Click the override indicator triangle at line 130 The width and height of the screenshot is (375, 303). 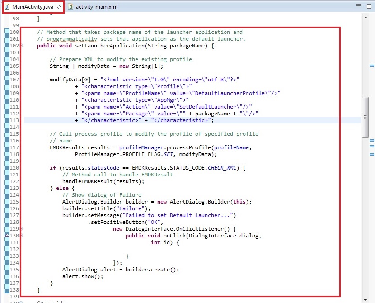(6, 236)
